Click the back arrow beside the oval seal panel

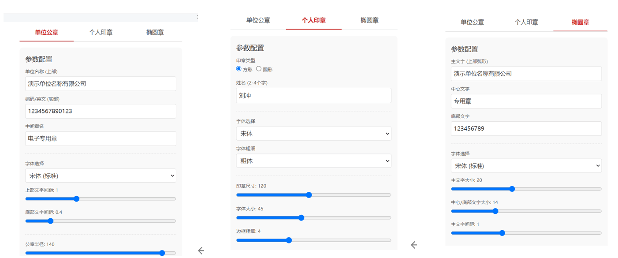pyautogui.click(x=414, y=244)
